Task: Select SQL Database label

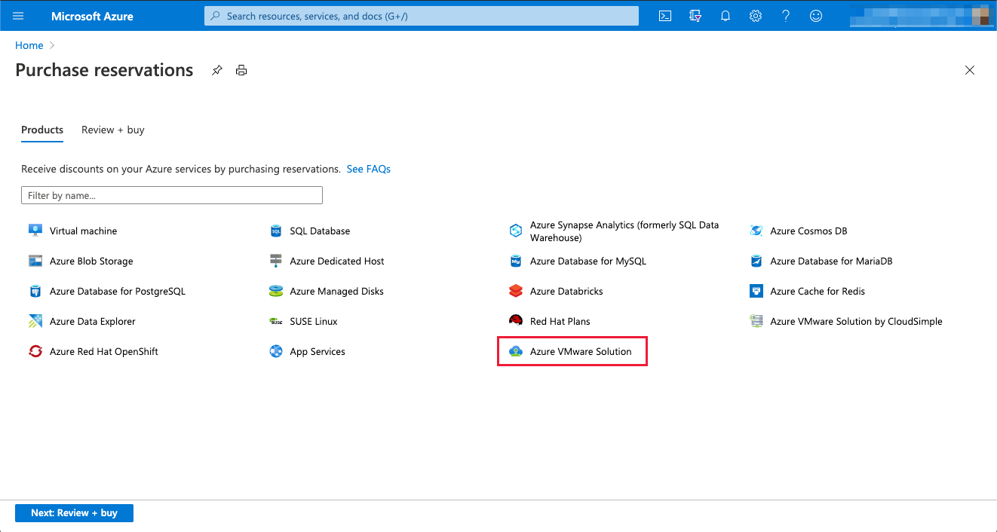Action: pos(321,231)
